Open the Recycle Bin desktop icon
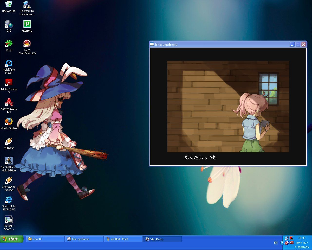The width and height of the screenshot is (312, 250). click(9, 4)
